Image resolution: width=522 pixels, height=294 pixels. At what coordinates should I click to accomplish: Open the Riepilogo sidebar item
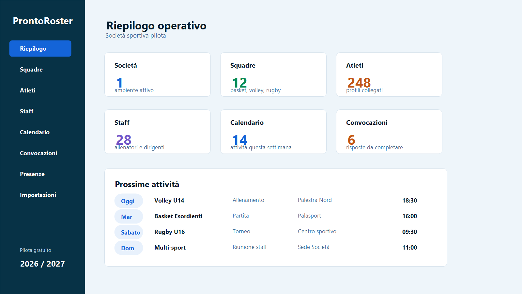pos(40,48)
